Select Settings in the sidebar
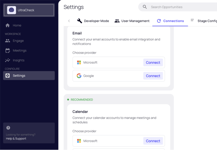 [29, 75]
